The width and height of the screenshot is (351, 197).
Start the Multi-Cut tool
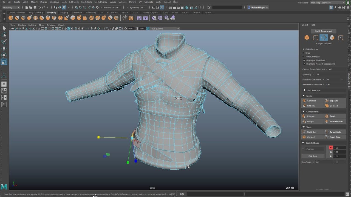click(x=312, y=132)
